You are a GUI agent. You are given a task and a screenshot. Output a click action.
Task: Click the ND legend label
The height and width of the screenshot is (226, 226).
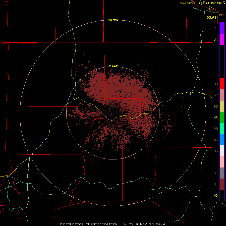215,196
